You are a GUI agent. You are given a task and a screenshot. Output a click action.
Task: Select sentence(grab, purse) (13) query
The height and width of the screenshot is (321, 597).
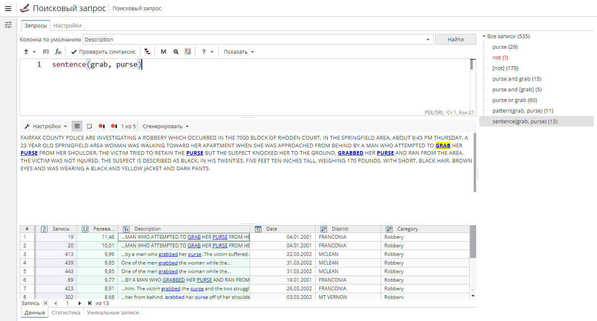tap(525, 121)
